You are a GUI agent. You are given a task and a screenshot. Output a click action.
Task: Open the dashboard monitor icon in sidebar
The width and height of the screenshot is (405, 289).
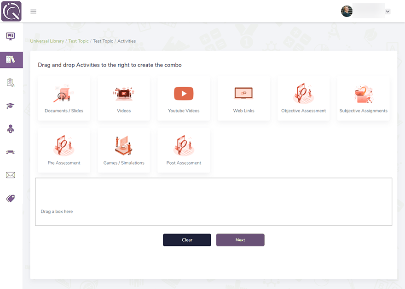point(10,36)
